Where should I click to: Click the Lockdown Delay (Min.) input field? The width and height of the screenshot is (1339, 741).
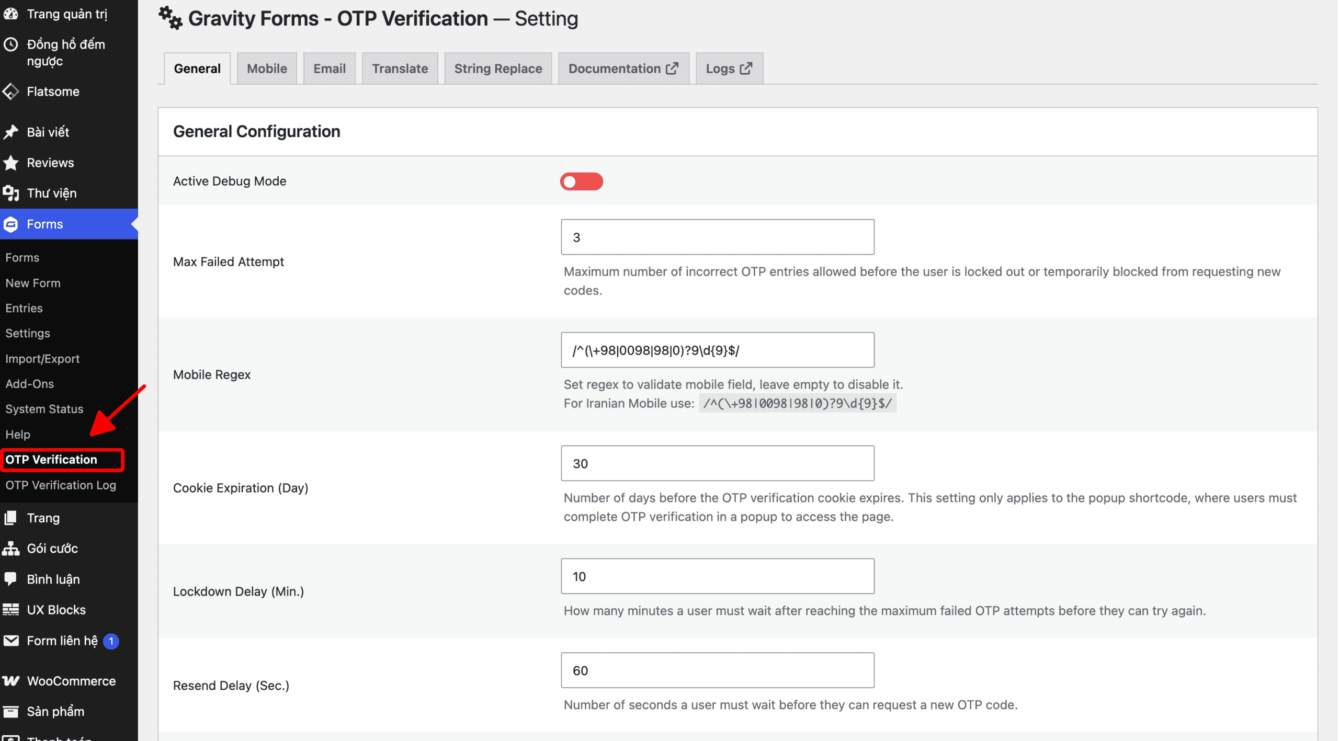(717, 576)
